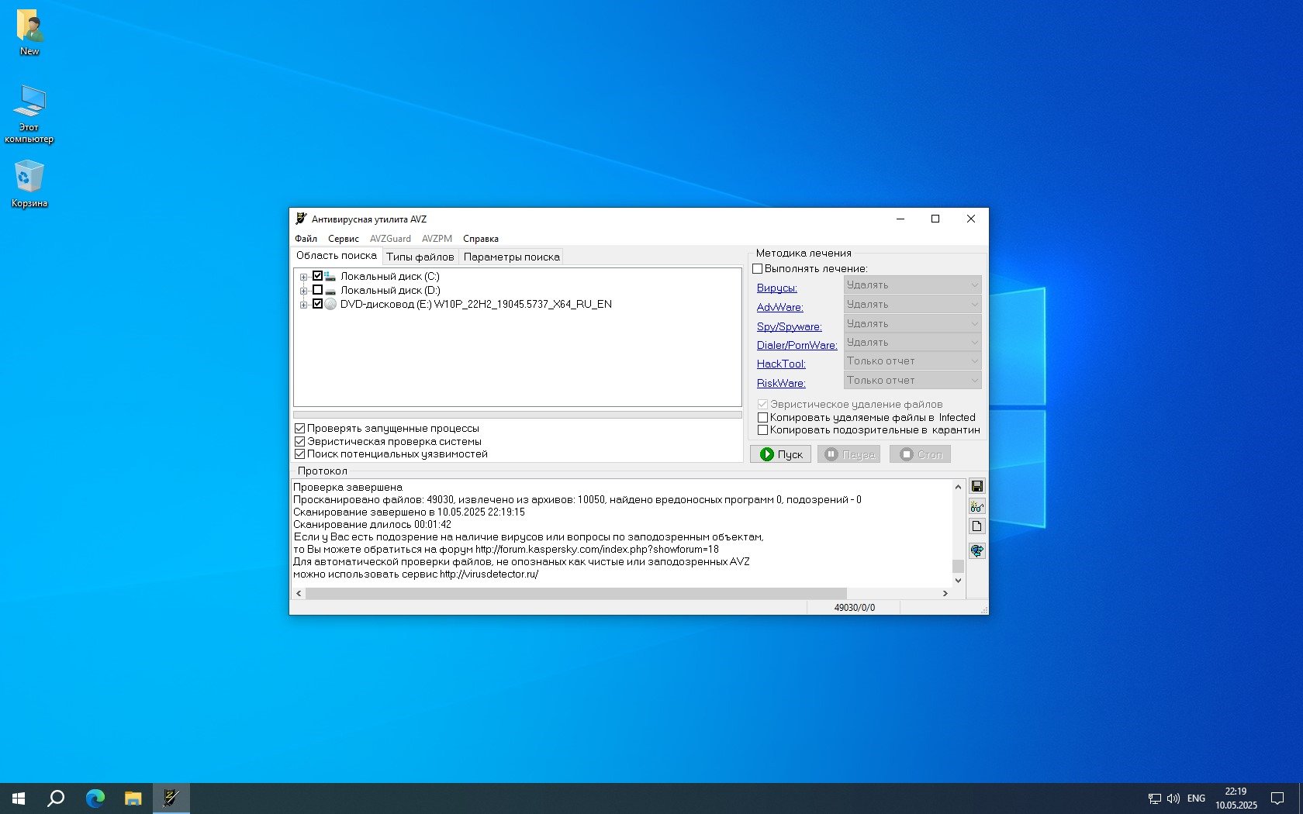The image size is (1303, 814).
Task: Click the floppy disk save protocol icon
Action: (x=976, y=486)
